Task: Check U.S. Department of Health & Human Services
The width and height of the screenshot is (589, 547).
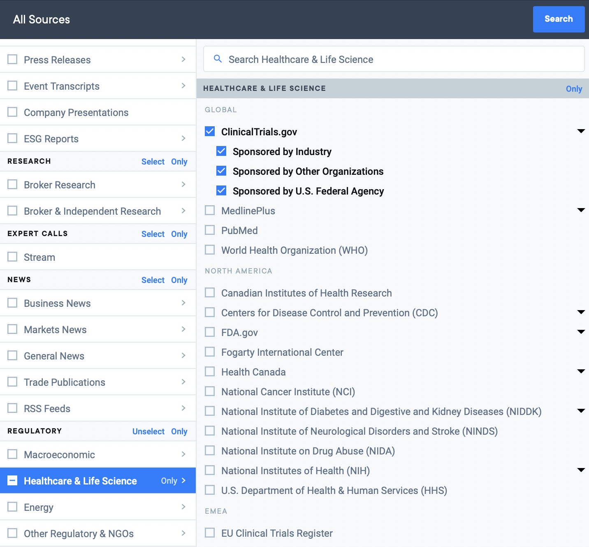Action: tap(210, 490)
